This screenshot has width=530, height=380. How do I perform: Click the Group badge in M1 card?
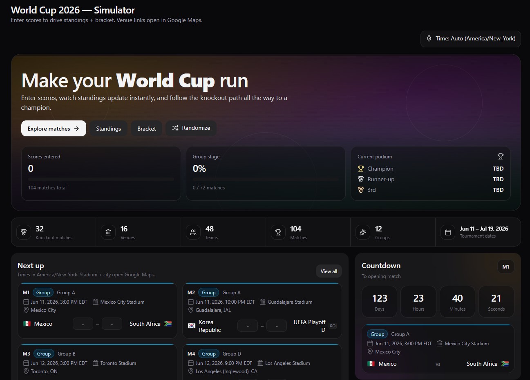[x=43, y=293]
